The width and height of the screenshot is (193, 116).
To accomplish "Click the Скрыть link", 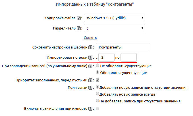I will pyautogui.click(x=90, y=38).
